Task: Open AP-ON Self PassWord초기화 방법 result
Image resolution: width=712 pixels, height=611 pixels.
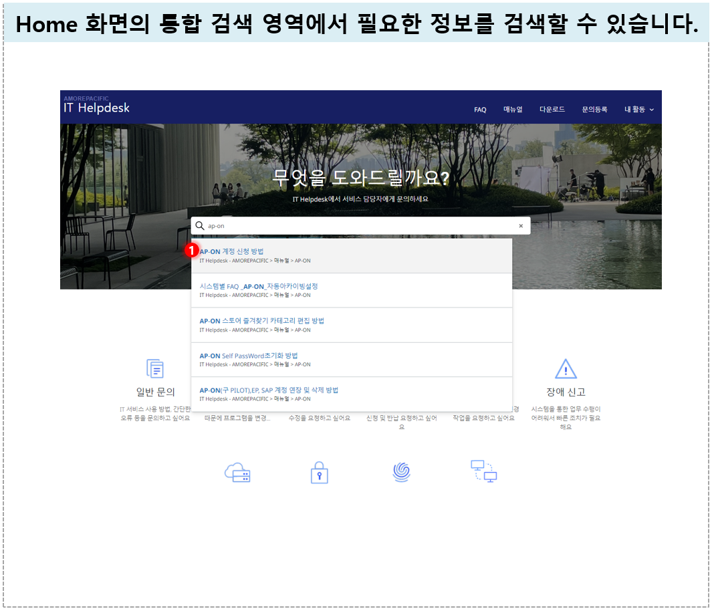Action: [352, 360]
